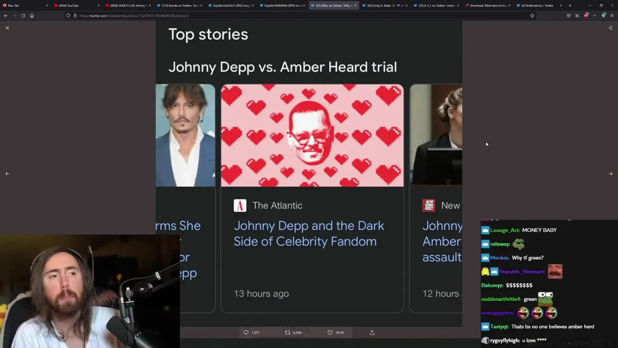This screenshot has height=348, width=618.
Task: Click the browser back button
Action: 6,15
